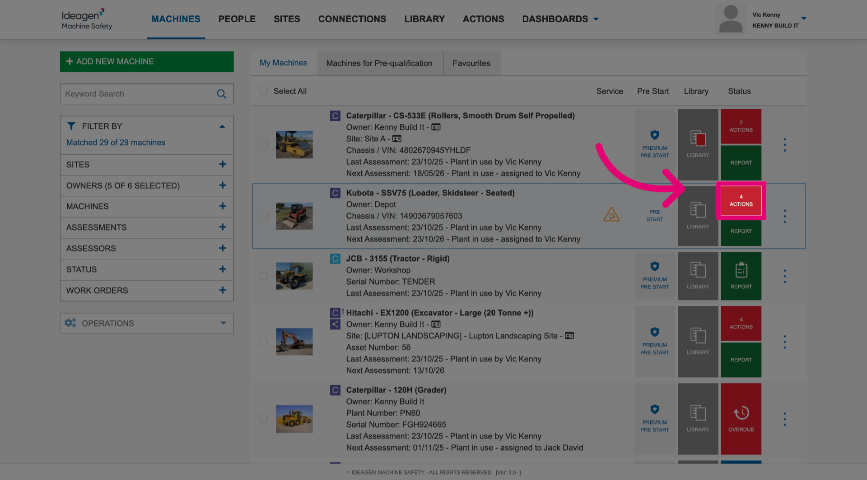
Task: Open 4 Actions for Kubota SSV75
Action: 741,200
